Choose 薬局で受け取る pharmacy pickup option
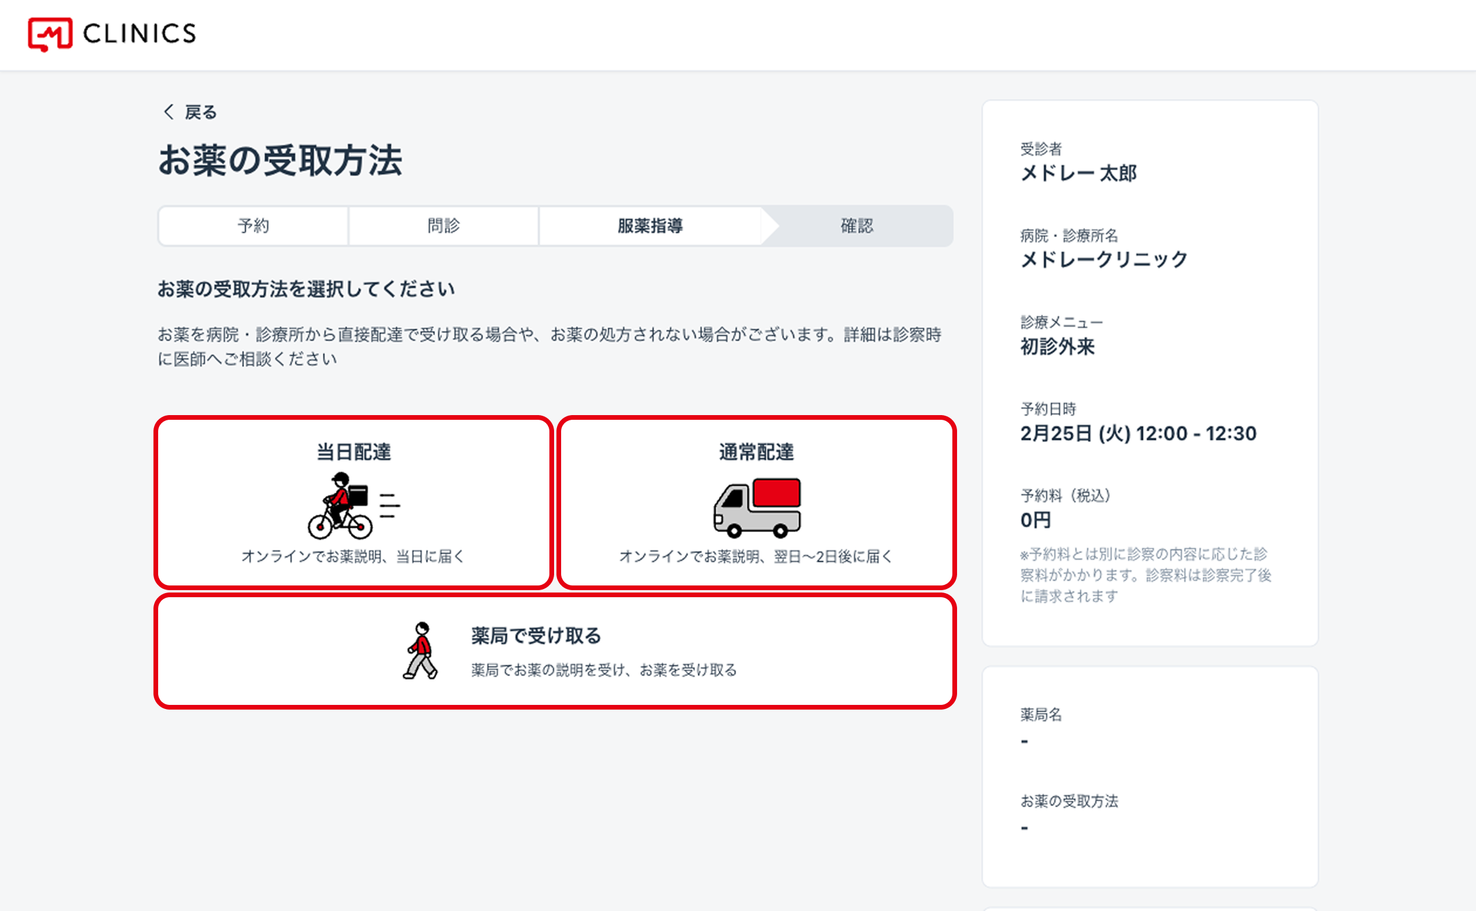This screenshot has width=1476, height=911. 537,636
